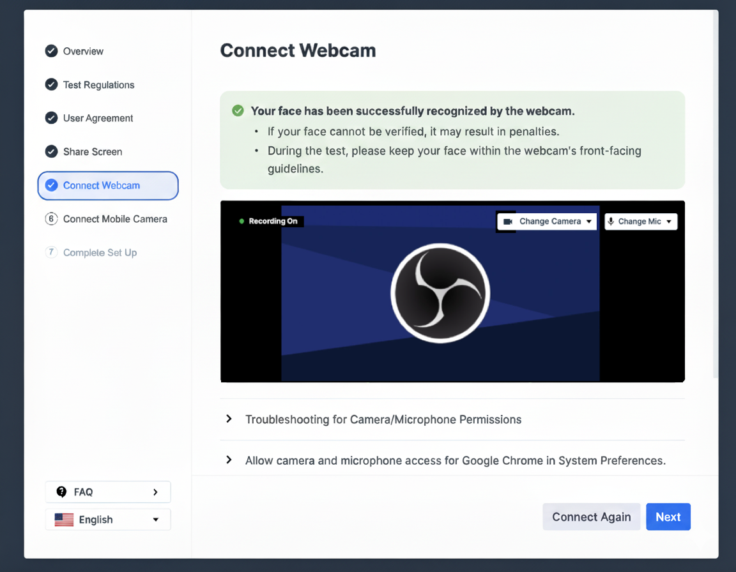
Task: Click the US flag icon
Action: (64, 520)
